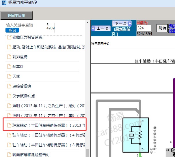Image resolution: width=175 pixels, height=157 pixels.
Task: Click document icon beside 天线
Action: pos(9,76)
